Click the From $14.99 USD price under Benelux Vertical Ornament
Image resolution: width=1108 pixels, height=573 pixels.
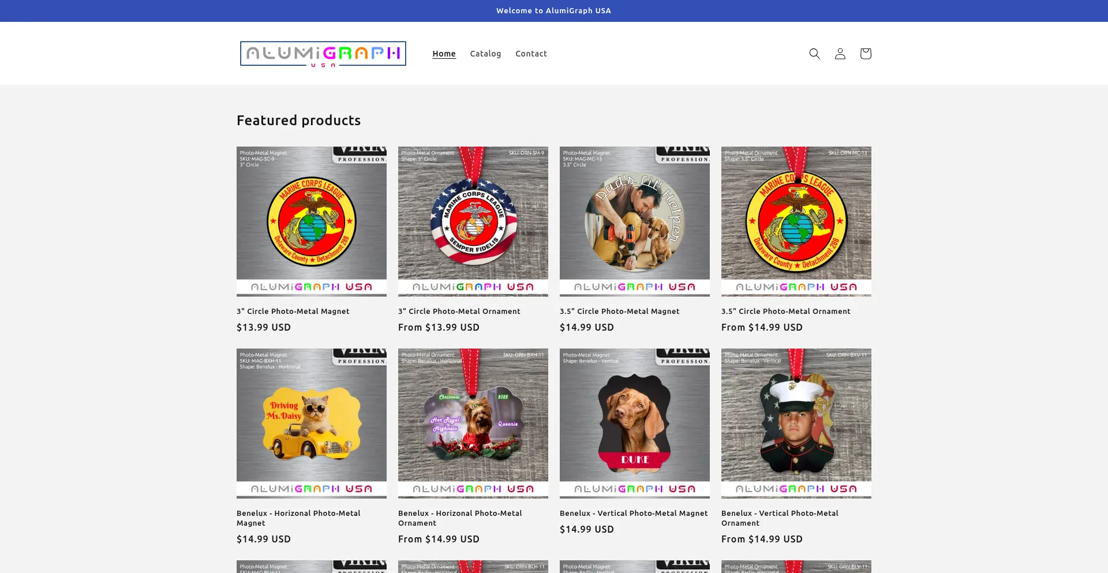click(762, 539)
